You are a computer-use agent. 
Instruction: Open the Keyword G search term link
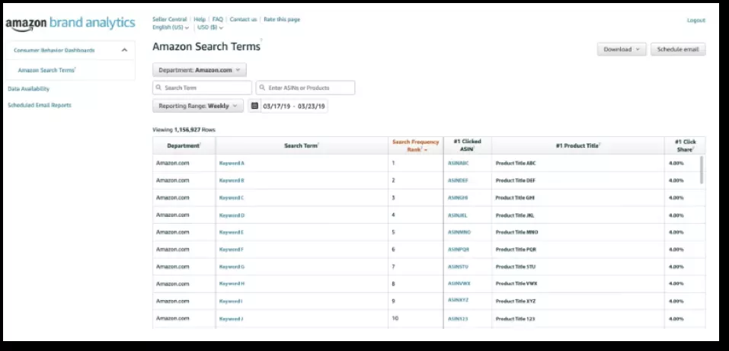[232, 266]
